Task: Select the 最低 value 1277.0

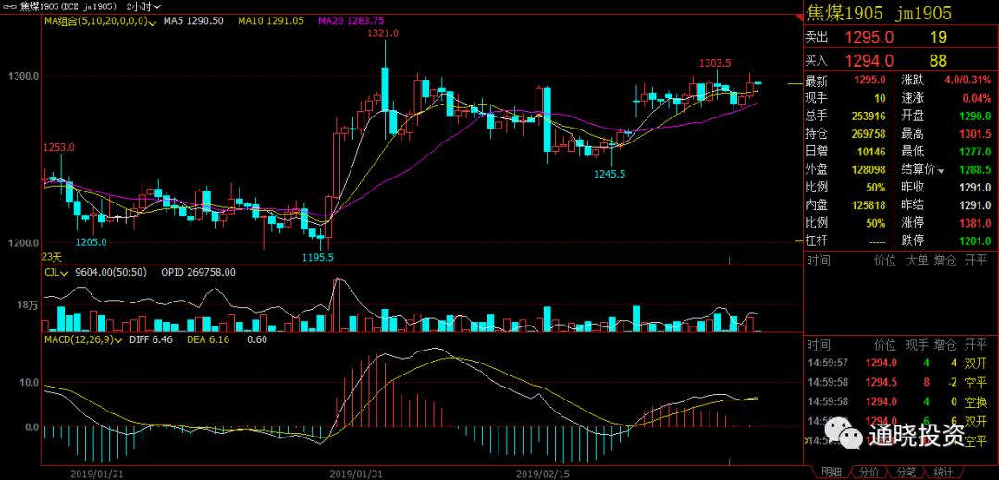Action: tap(975, 153)
